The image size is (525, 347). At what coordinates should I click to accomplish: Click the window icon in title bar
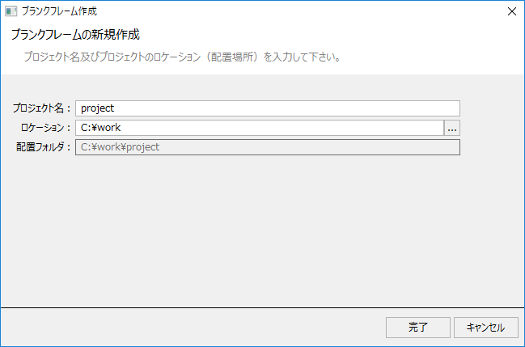[x=11, y=11]
